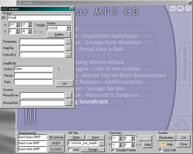Decrease the button X value 611 spinner
Image resolution: width=193 pixels, height=154 pixels.
tap(18, 26)
